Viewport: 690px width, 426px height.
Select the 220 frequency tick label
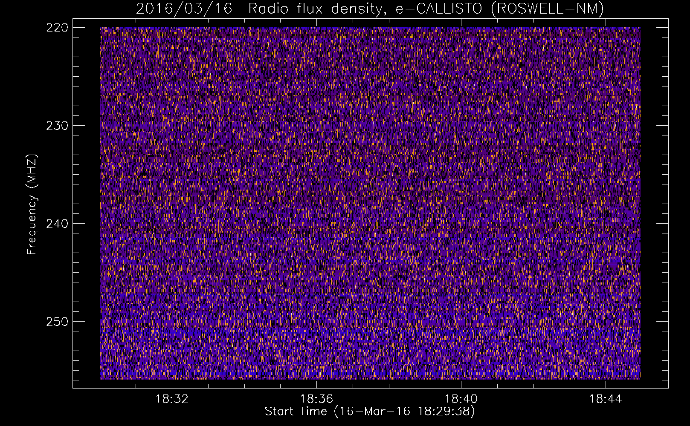(57, 28)
